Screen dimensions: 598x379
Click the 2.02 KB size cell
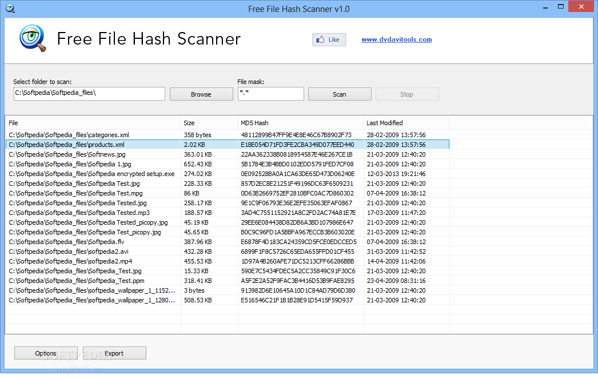click(194, 145)
